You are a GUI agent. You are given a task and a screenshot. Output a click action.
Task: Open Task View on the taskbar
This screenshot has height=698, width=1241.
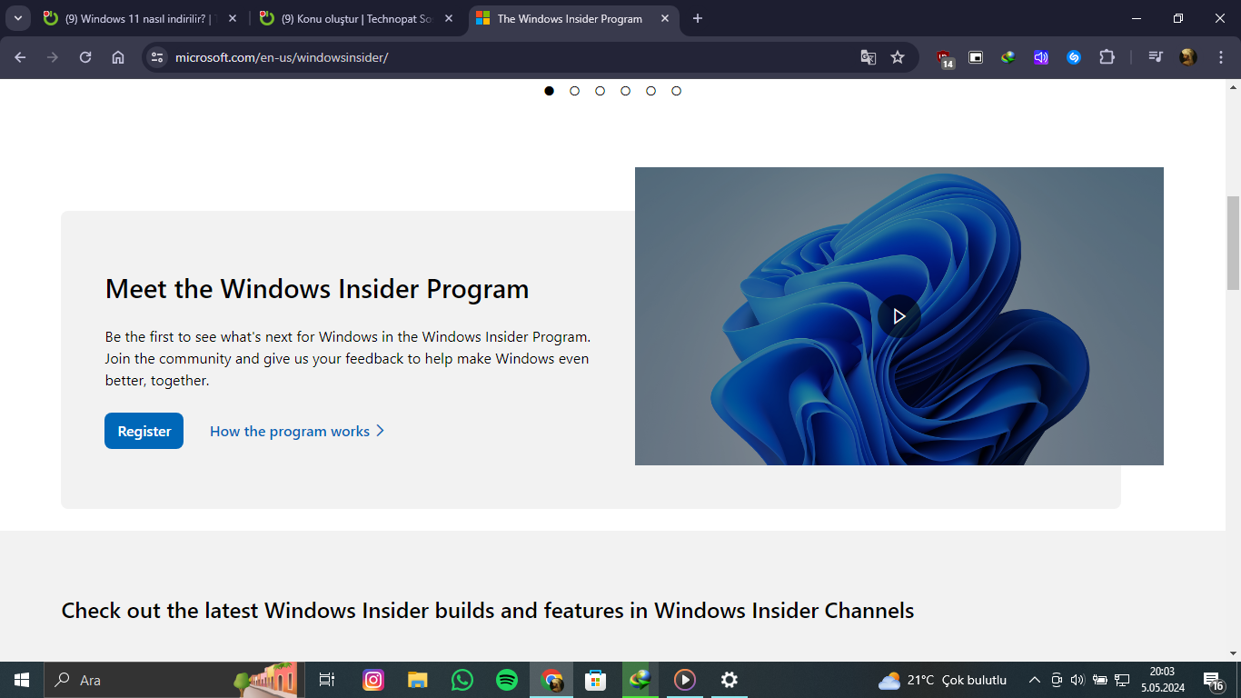[x=327, y=680]
